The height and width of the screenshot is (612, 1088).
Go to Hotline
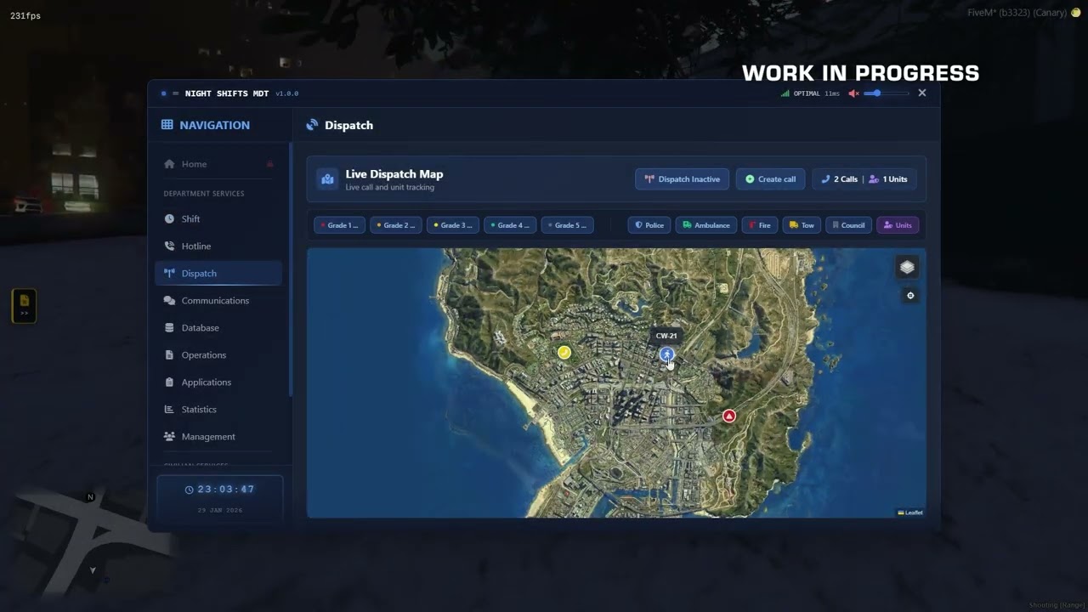(x=218, y=246)
